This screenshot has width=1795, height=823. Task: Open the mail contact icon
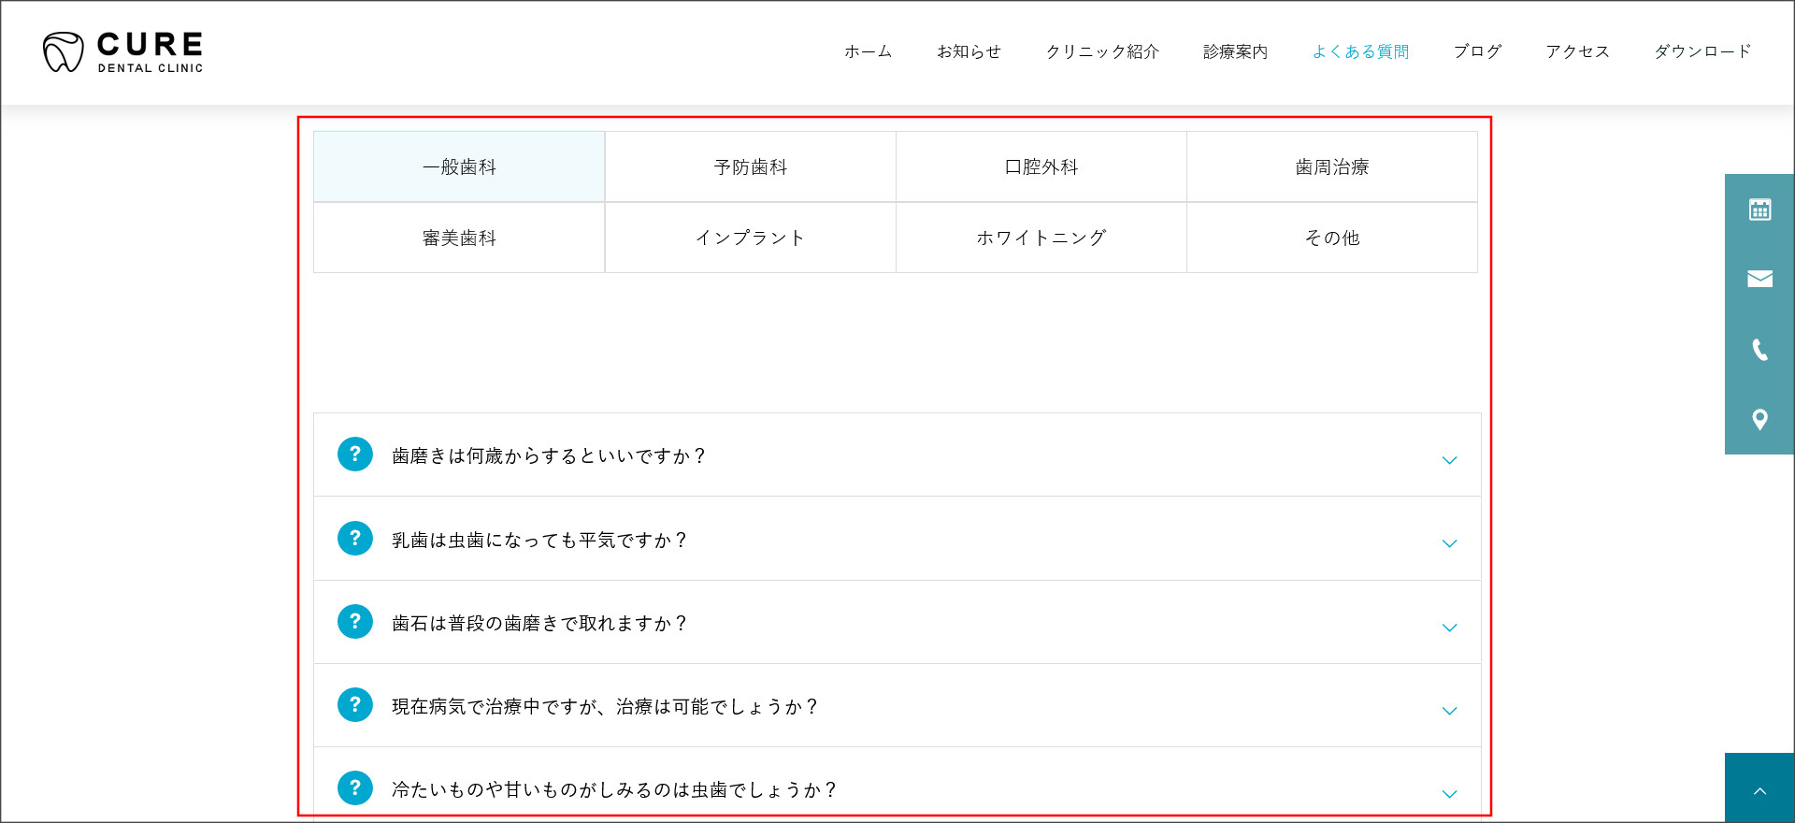point(1759,279)
